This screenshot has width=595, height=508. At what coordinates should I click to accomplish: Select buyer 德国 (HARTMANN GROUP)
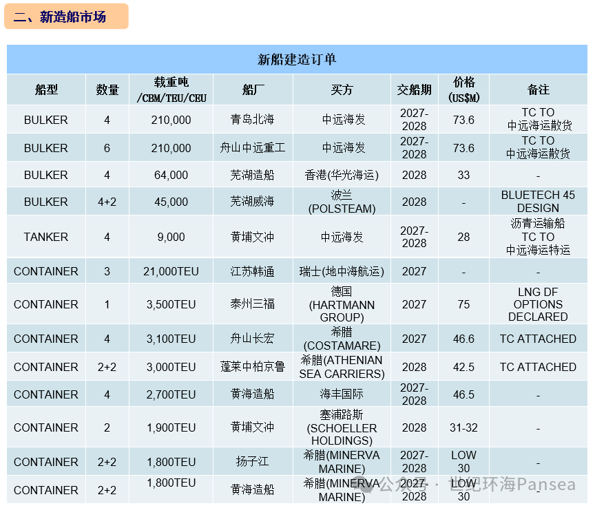(342, 304)
